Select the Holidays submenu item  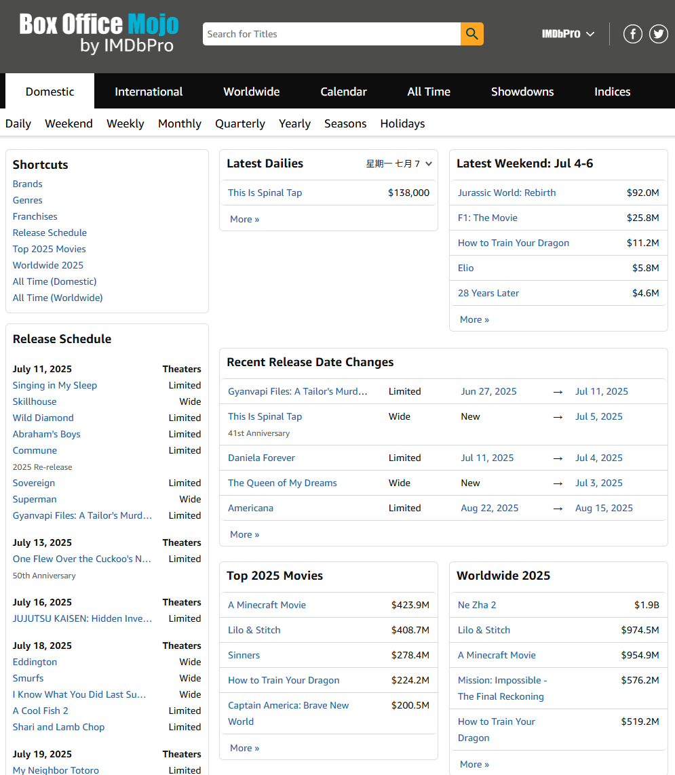(402, 123)
